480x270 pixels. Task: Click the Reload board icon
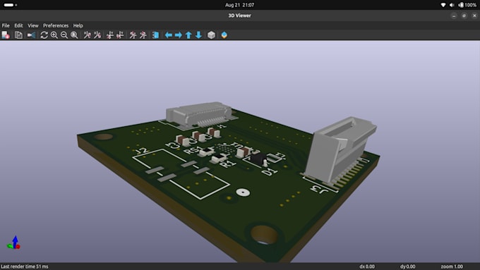6,35
